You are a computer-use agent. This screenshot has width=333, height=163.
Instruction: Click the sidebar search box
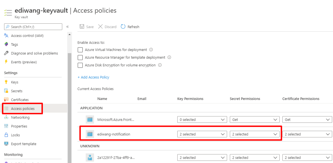click(x=33, y=27)
